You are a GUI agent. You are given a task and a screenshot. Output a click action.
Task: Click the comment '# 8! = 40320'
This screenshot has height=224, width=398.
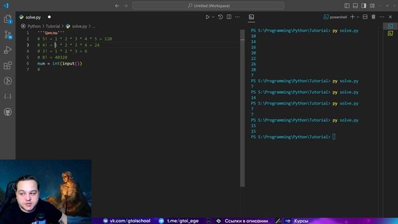pyautogui.click(x=52, y=57)
